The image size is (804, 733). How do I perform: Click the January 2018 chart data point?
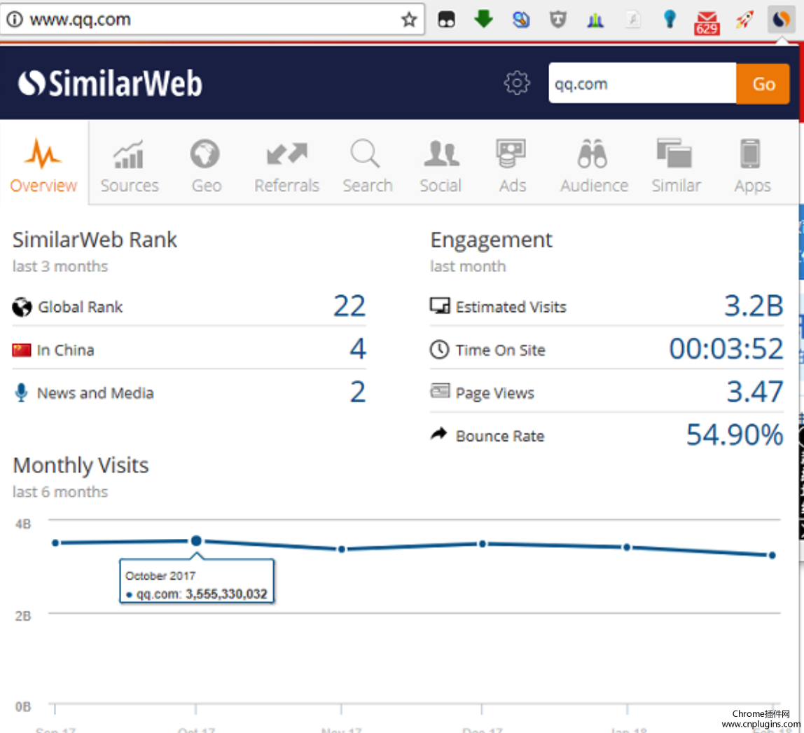[627, 547]
